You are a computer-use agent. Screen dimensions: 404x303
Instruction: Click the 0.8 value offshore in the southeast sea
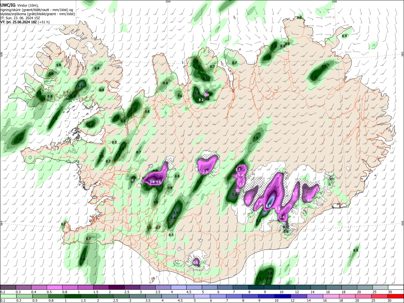tap(356, 250)
